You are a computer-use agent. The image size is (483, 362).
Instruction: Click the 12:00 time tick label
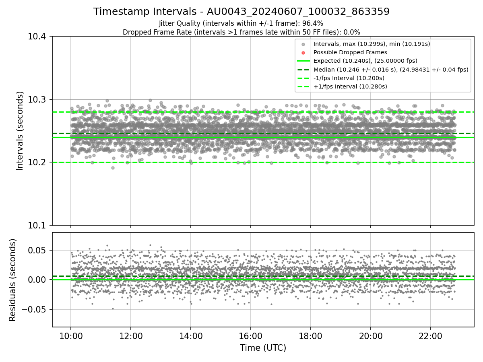131,335
